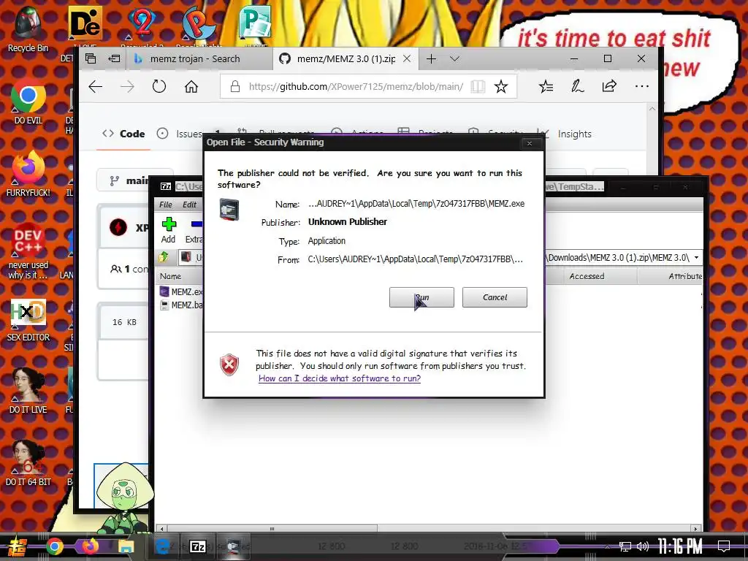The image size is (748, 561).
Task: Open the GitHub Issues tab
Action: [x=180, y=134]
